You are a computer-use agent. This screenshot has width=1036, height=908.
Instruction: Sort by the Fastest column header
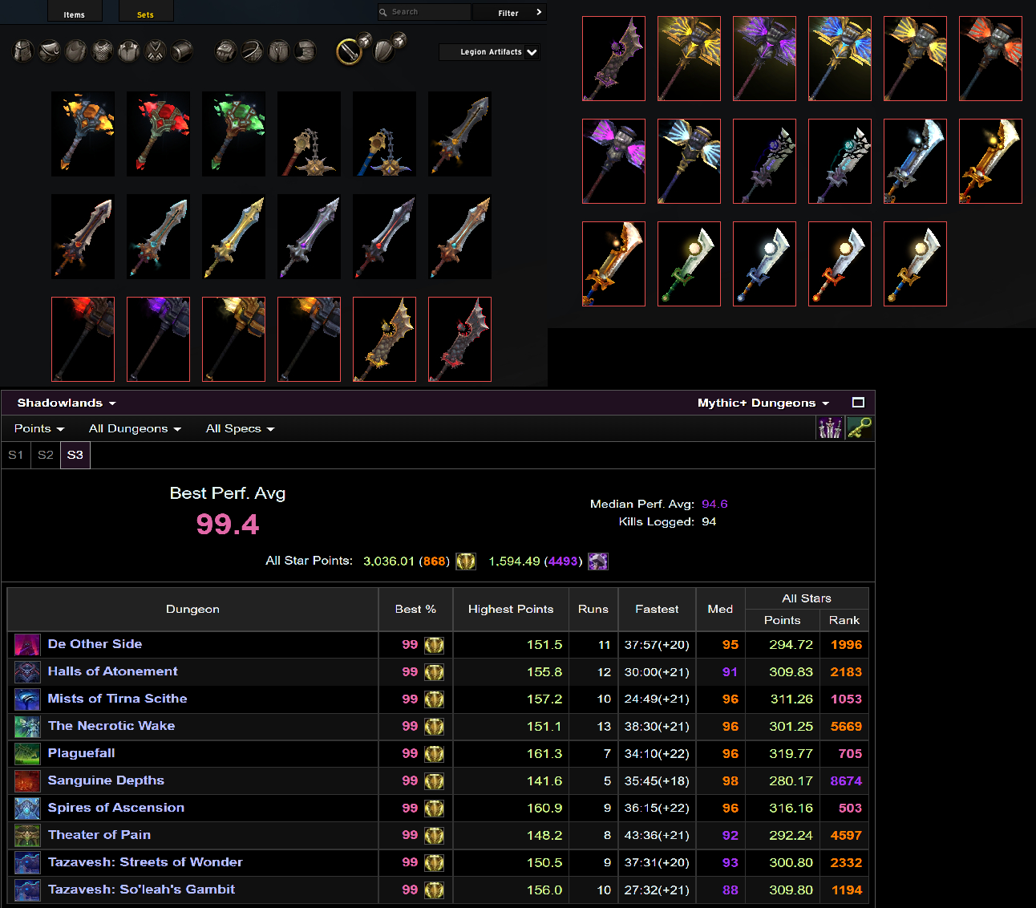pyautogui.click(x=657, y=610)
